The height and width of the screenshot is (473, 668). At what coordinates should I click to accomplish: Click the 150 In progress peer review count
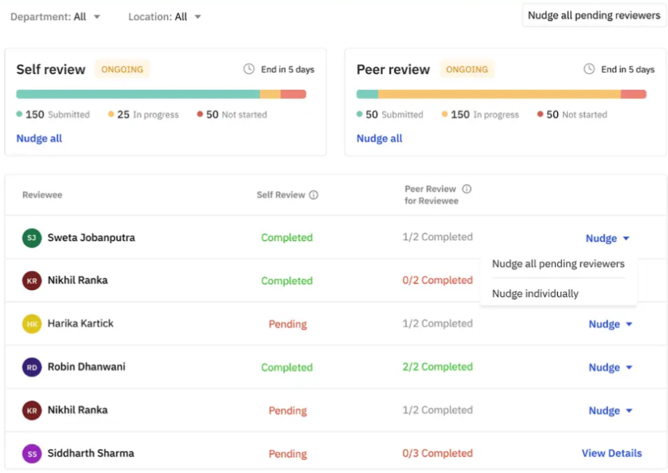point(480,114)
